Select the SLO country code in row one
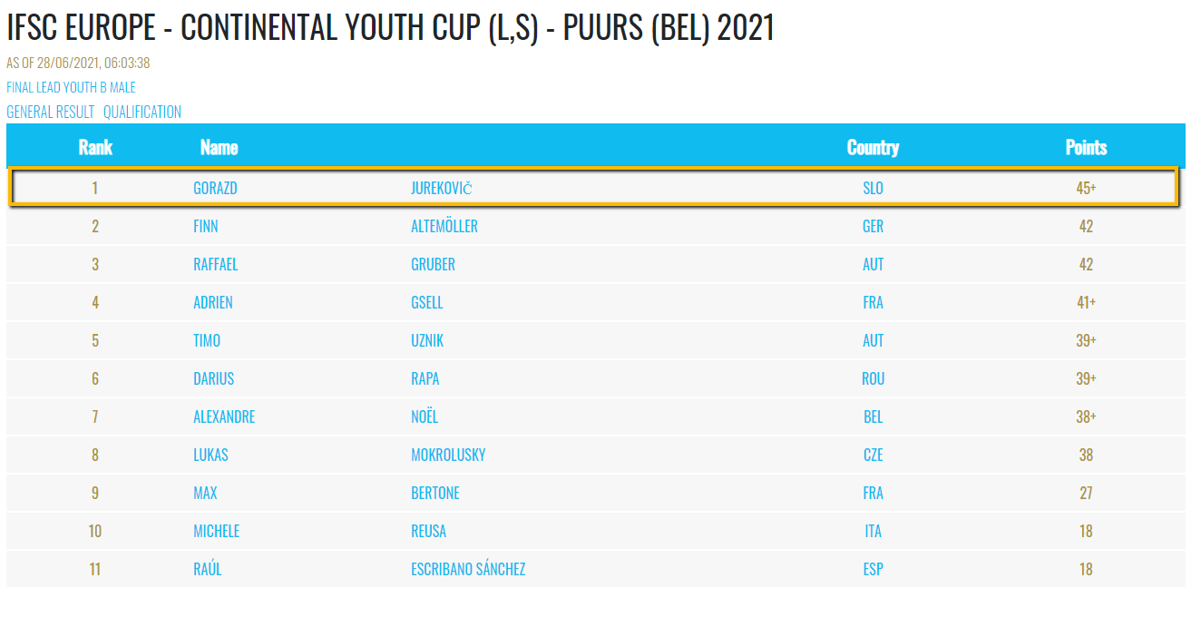This screenshot has width=1201, height=627. click(873, 188)
